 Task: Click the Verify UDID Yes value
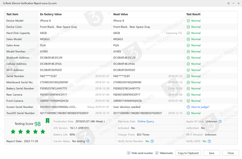(204, 141)
